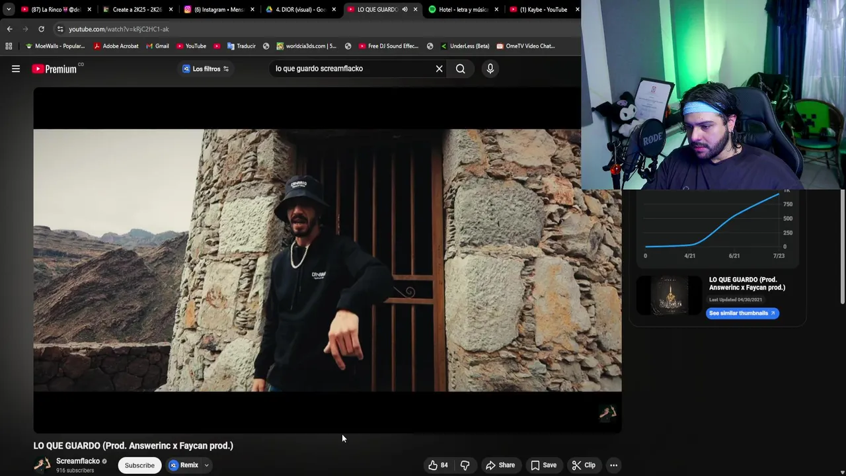846x476 pixels.
Task: Click side panel video title LO QUE GUARDO
Action: [747, 284]
